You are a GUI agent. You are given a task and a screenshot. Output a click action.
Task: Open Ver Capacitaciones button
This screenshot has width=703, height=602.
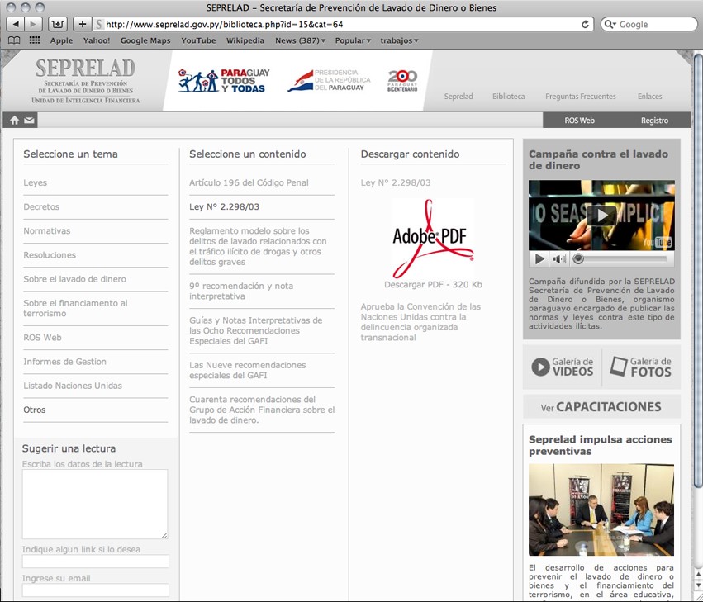pyautogui.click(x=601, y=407)
